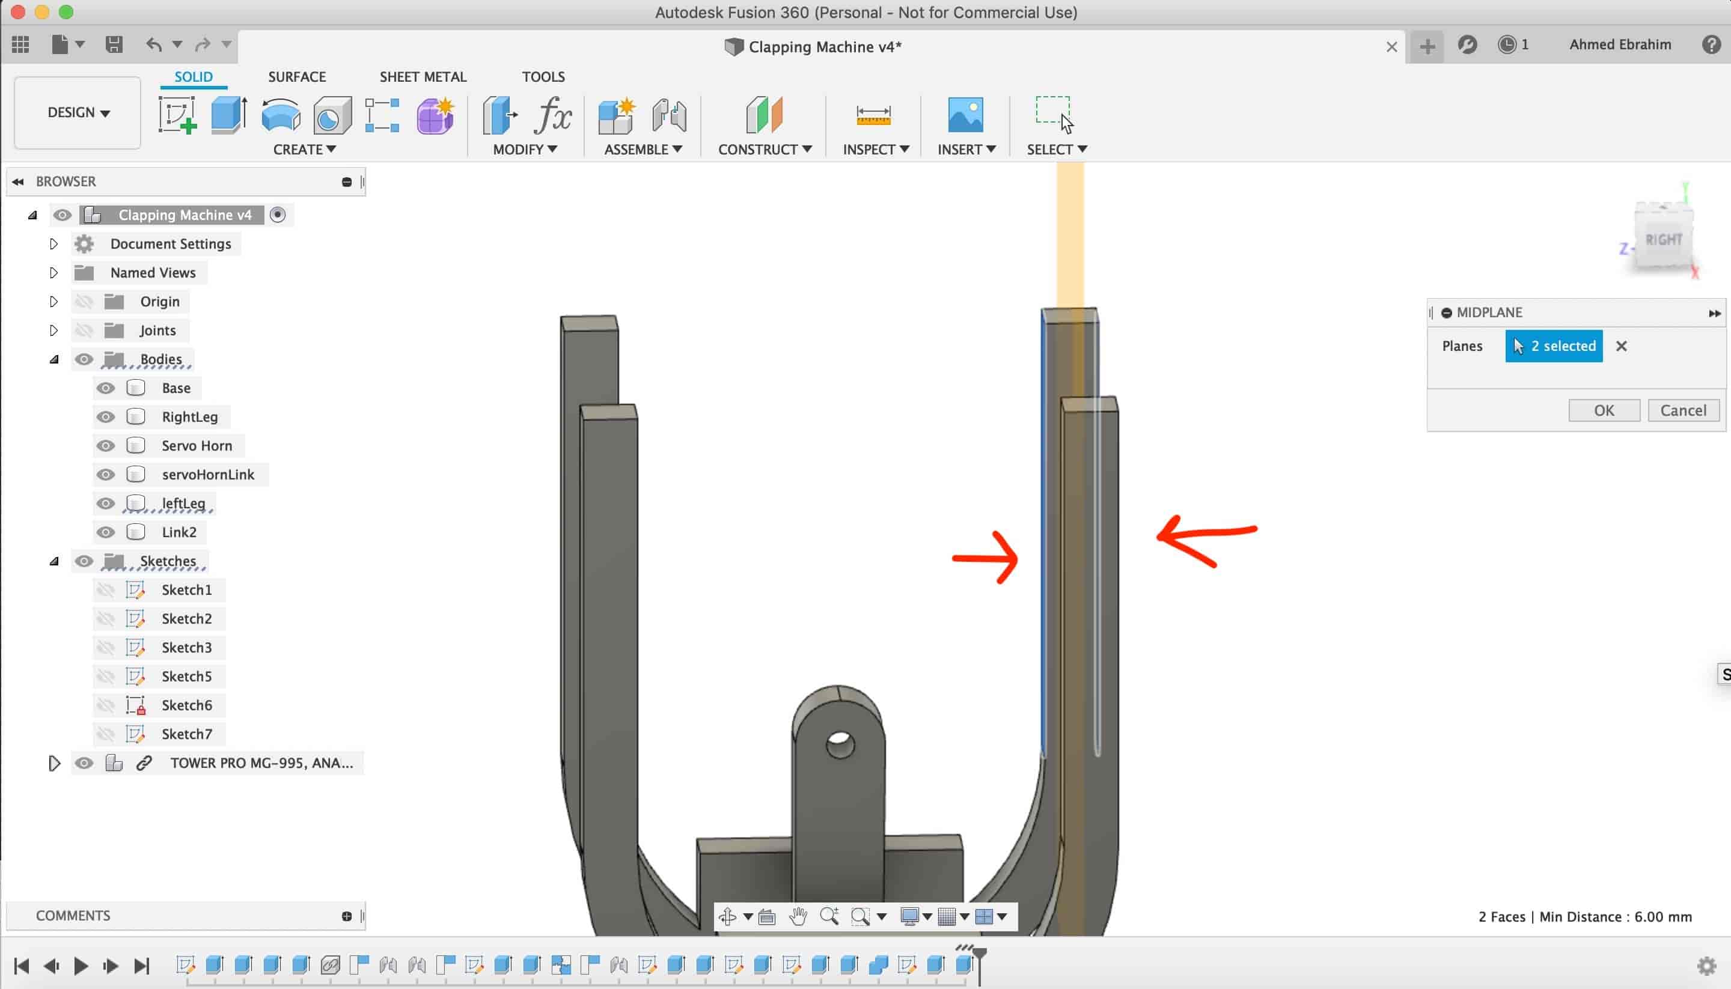Open the CREATE dropdown menu

click(x=304, y=149)
